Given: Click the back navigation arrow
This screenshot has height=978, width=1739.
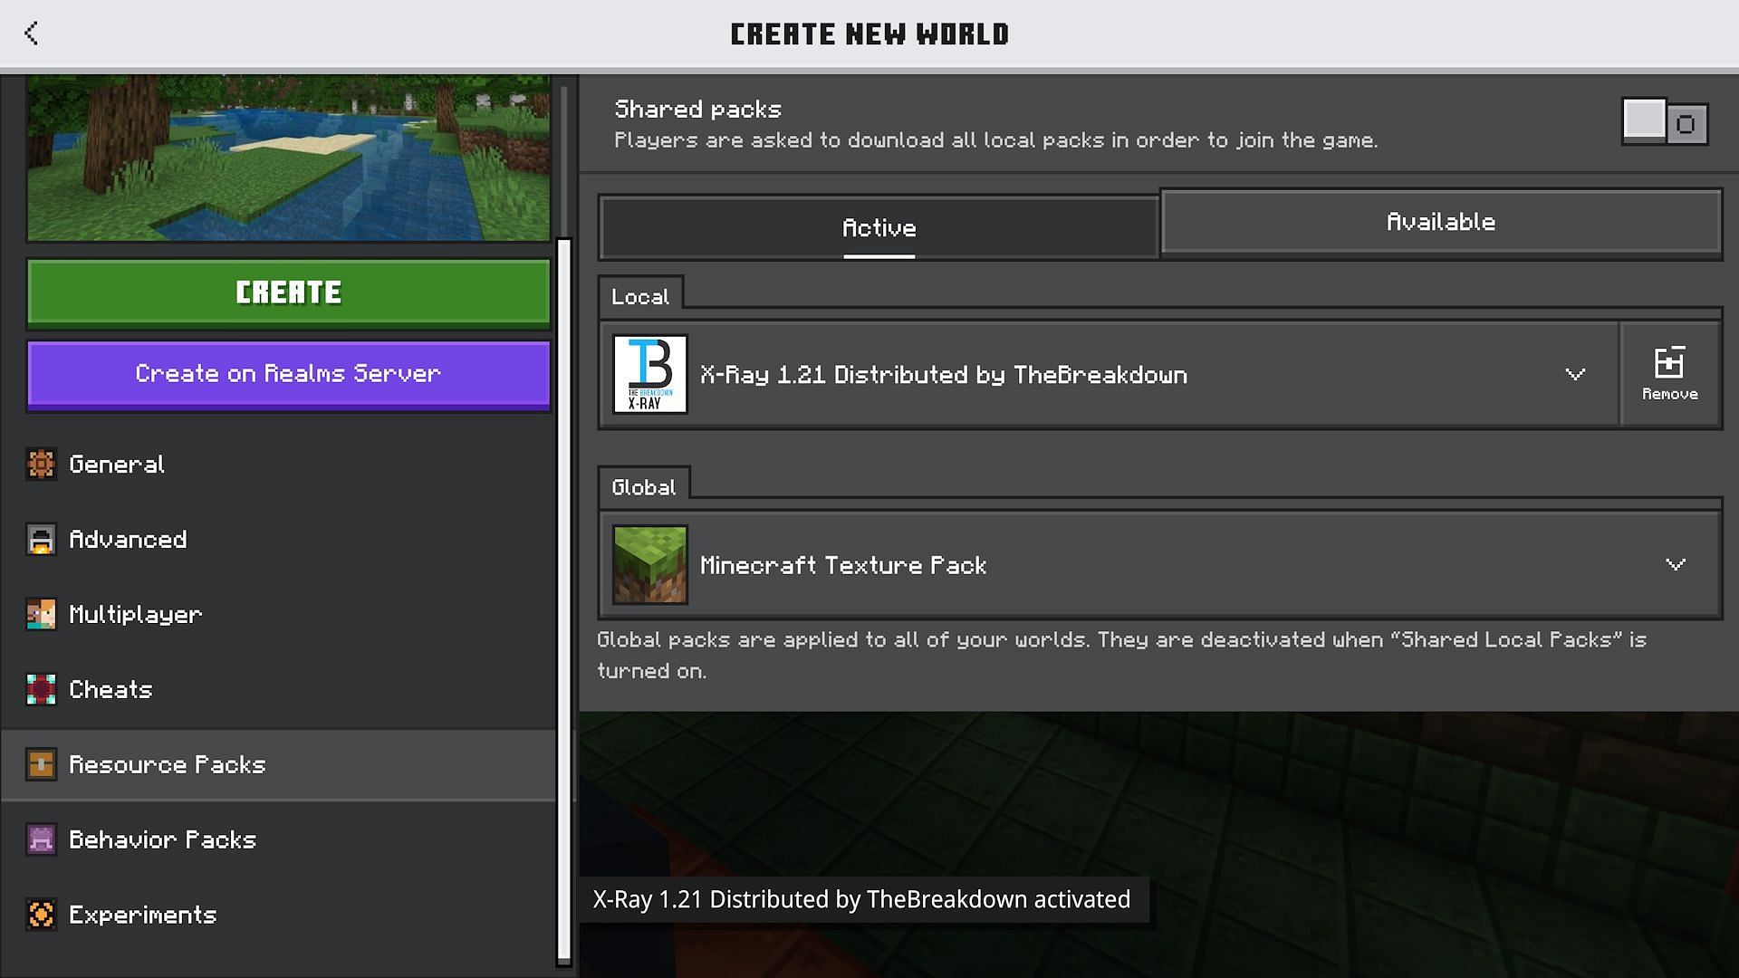Looking at the screenshot, I should (x=33, y=34).
